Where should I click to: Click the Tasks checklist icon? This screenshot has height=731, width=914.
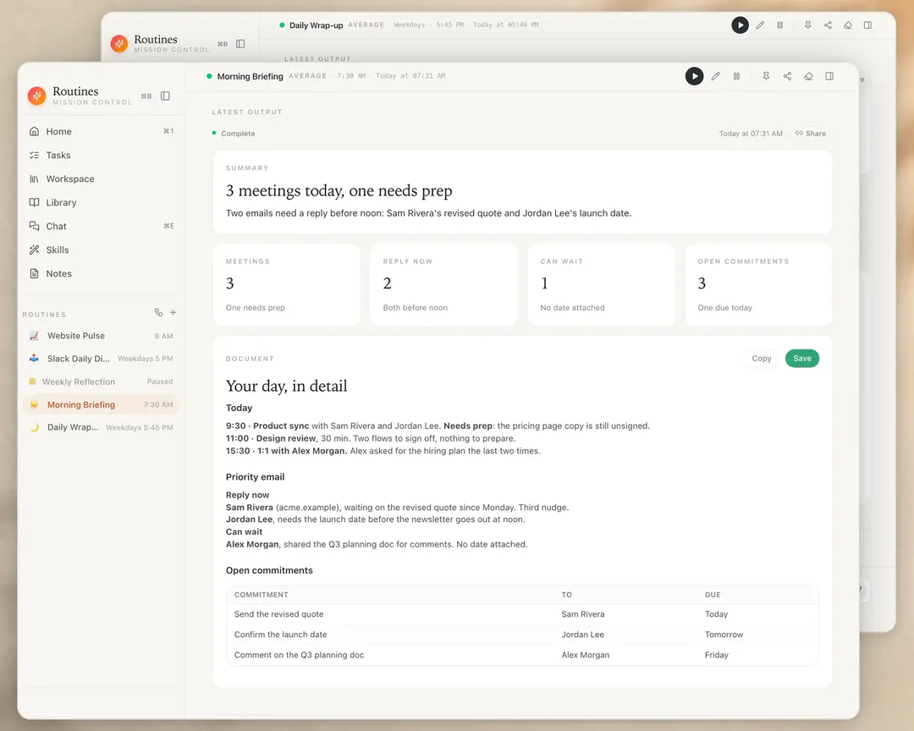point(35,155)
